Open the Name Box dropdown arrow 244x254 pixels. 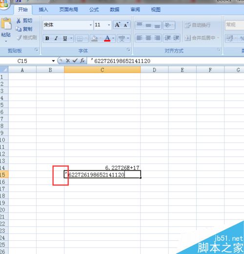(x=53, y=61)
